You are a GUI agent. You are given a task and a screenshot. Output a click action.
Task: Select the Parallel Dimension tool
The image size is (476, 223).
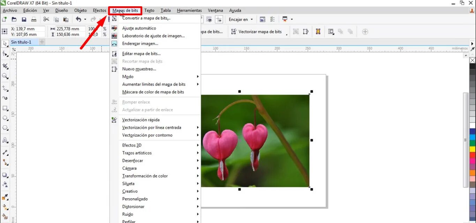coord(5,152)
